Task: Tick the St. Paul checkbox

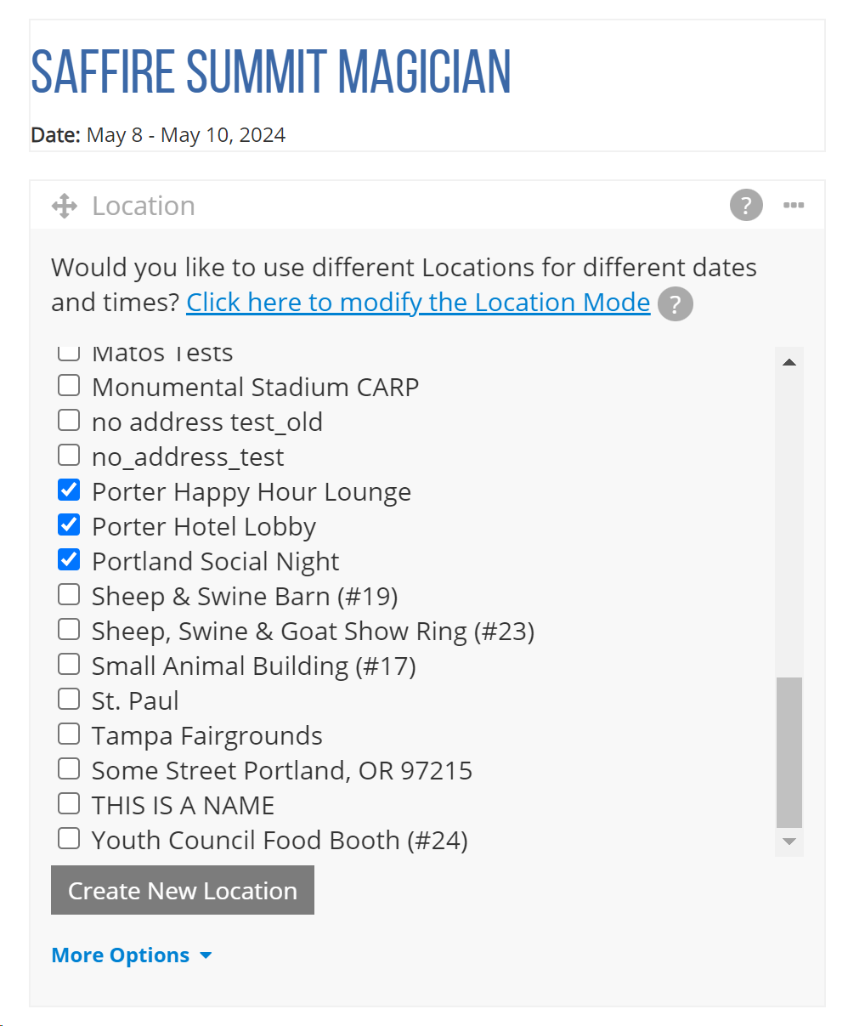Action: click(69, 700)
